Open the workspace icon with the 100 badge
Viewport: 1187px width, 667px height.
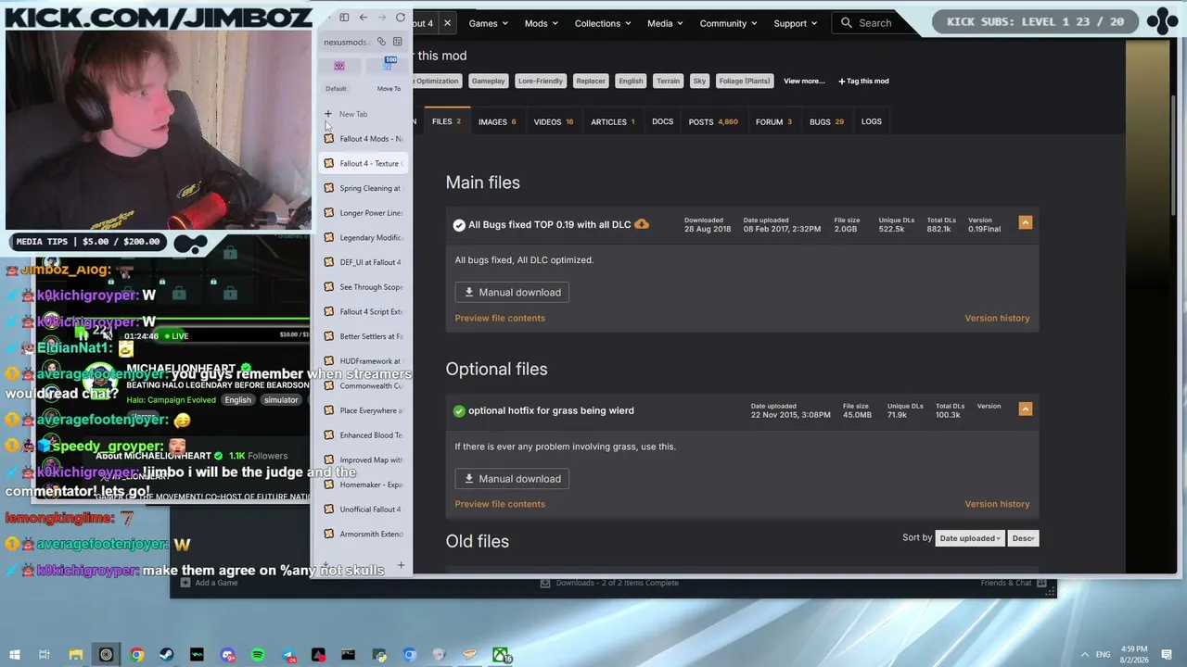click(389, 64)
